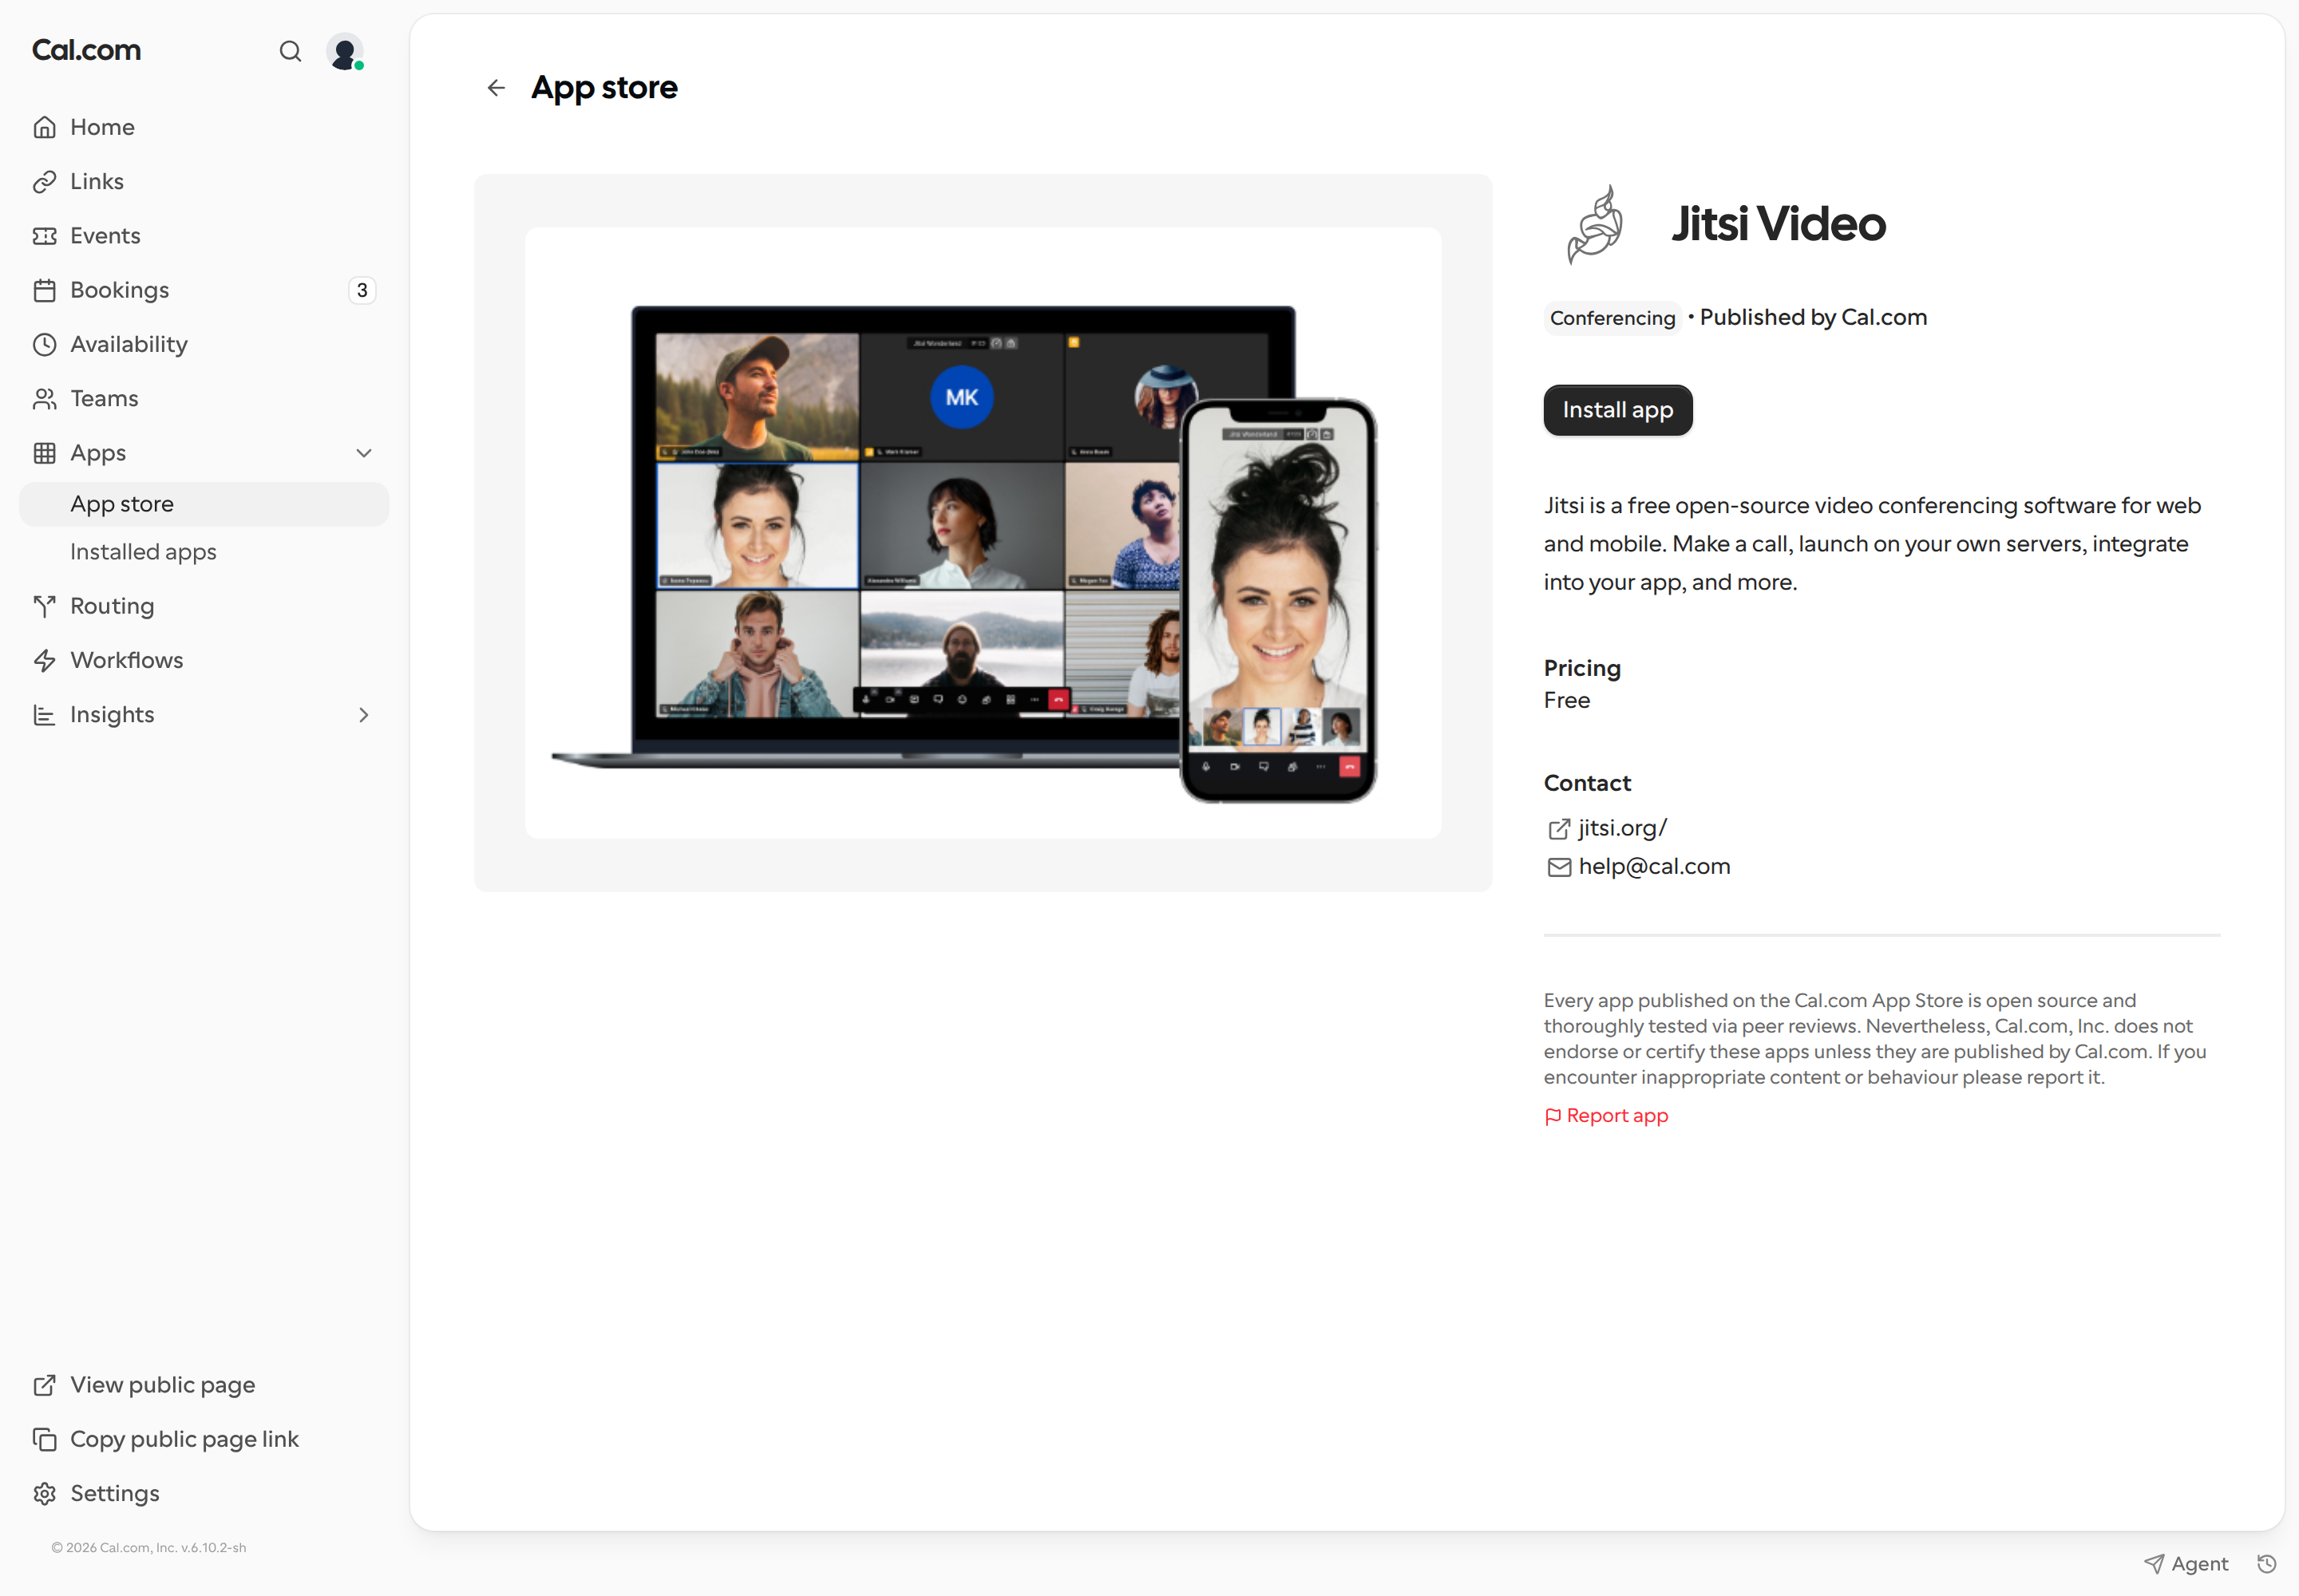Click the App store page heading
Screen dimensions: 2299x1596
[x=604, y=88]
